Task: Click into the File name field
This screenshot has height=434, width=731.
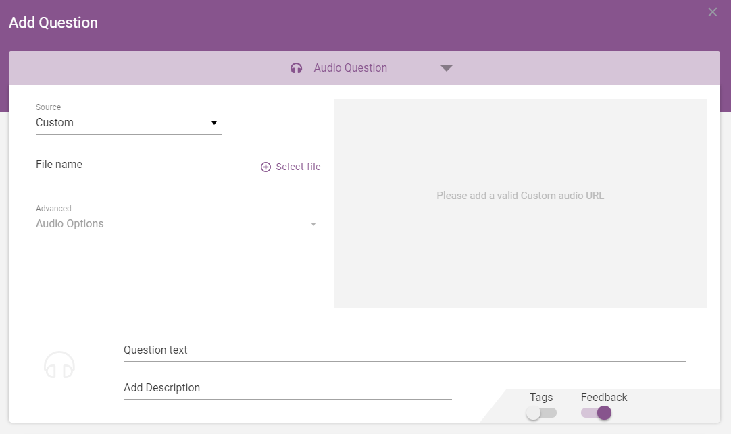Action: (x=144, y=165)
